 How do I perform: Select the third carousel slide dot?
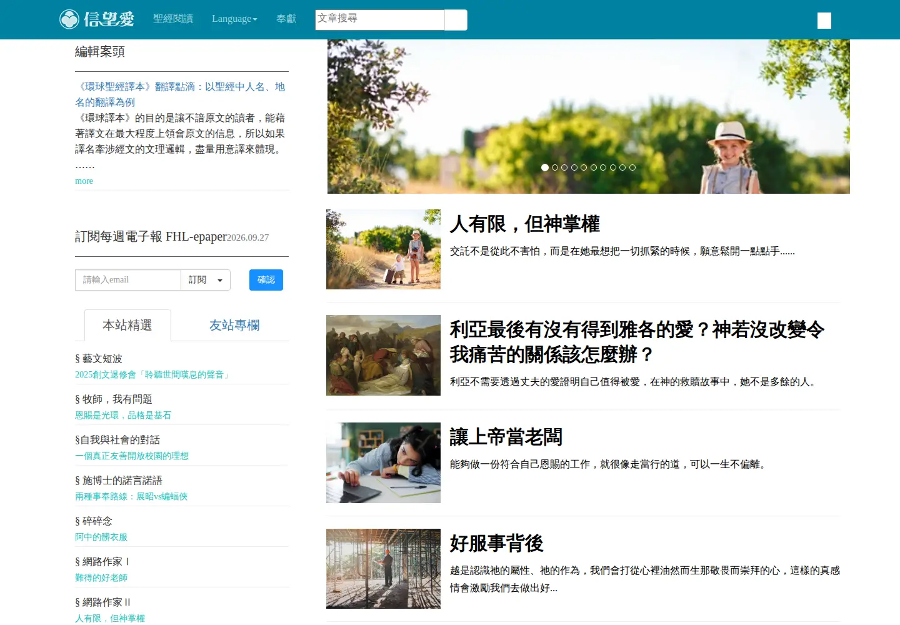point(564,167)
